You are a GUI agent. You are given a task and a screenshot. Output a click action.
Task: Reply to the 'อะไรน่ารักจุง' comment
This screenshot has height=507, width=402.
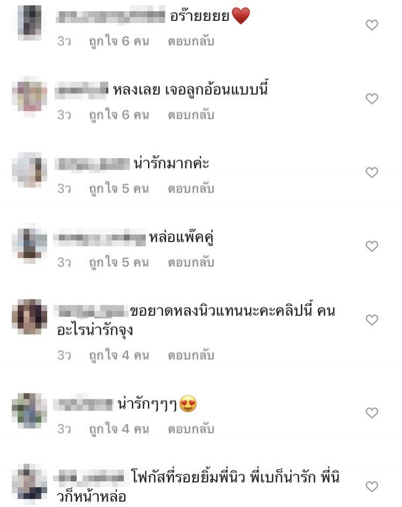[191, 355]
